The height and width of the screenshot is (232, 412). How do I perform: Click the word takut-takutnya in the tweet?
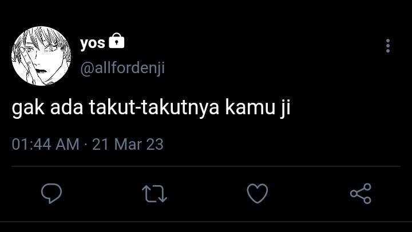click(x=154, y=108)
